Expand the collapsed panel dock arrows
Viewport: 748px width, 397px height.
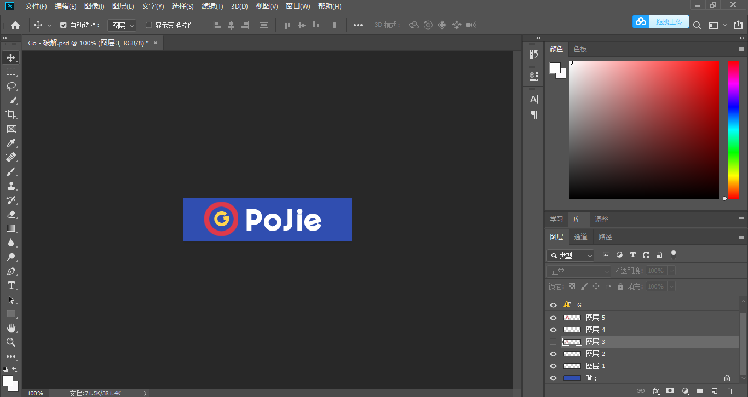coord(538,38)
